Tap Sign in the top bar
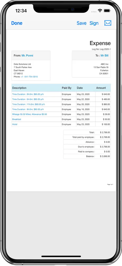The height and width of the screenshot is (266, 122). click(94, 23)
